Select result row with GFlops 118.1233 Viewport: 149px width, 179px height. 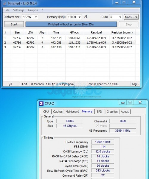[69, 43]
